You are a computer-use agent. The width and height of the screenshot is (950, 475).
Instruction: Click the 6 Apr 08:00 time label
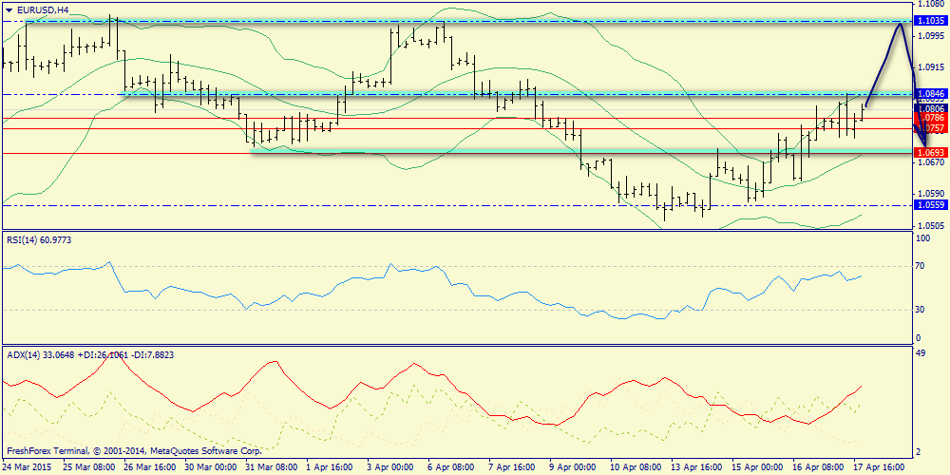click(x=452, y=467)
